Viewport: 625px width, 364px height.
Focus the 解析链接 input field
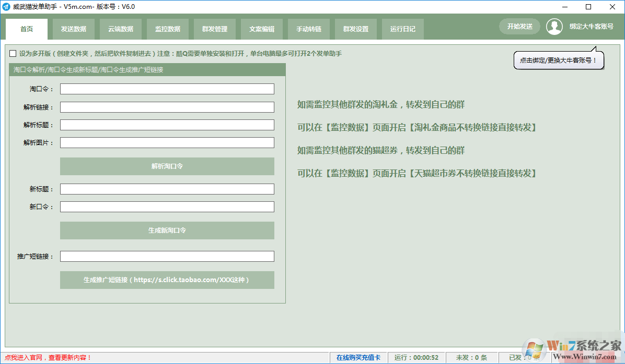point(167,107)
